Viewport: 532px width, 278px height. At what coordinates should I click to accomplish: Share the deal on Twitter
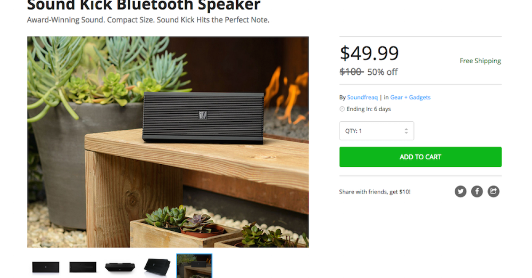coord(461,191)
